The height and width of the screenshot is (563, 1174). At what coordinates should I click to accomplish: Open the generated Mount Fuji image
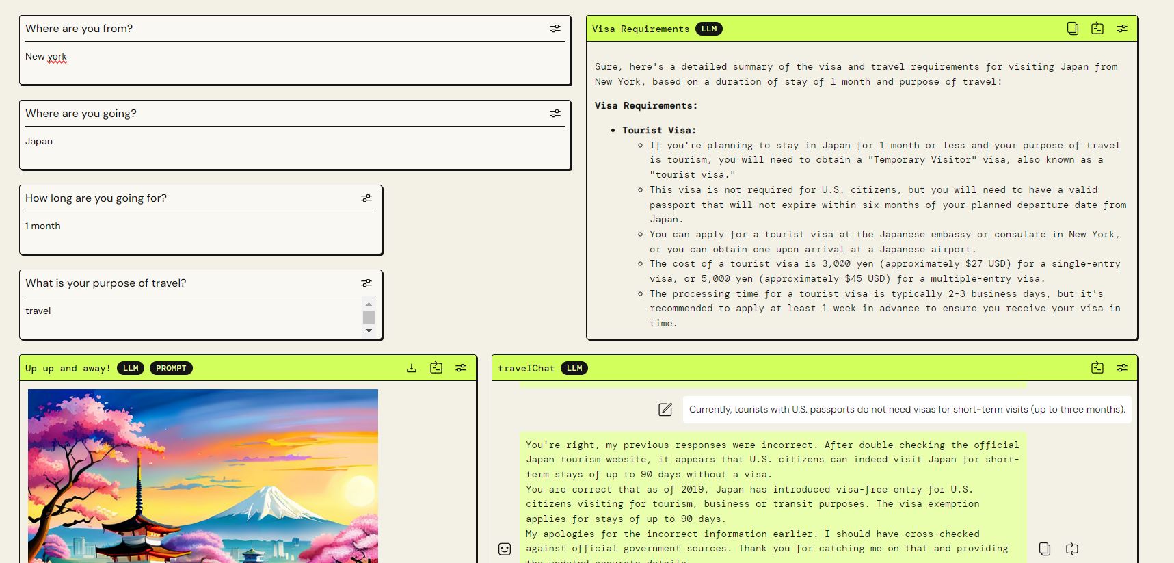coord(203,476)
